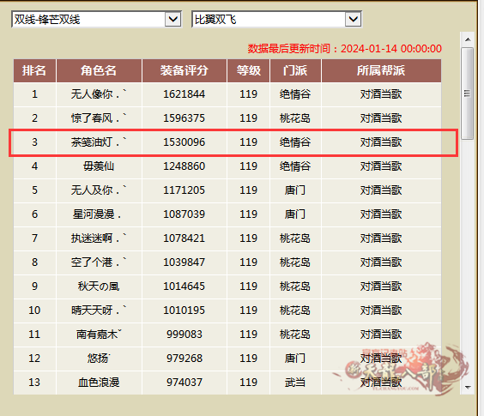Screen dimensions: 484x416
Task: Select character name 毋羡仙
Action: click(x=99, y=166)
